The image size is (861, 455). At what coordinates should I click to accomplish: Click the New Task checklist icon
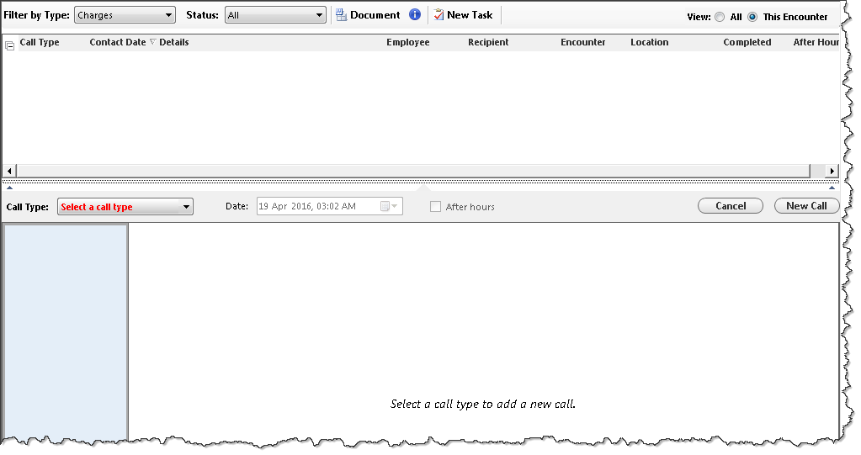[x=438, y=15]
